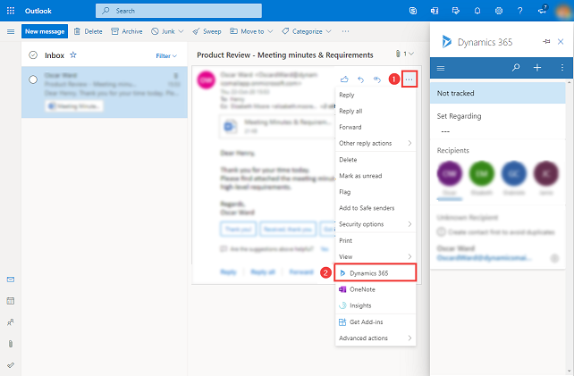This screenshot has width=574, height=376.
Task: Pin the Dynamics 365 pane
Action: pyautogui.click(x=545, y=42)
